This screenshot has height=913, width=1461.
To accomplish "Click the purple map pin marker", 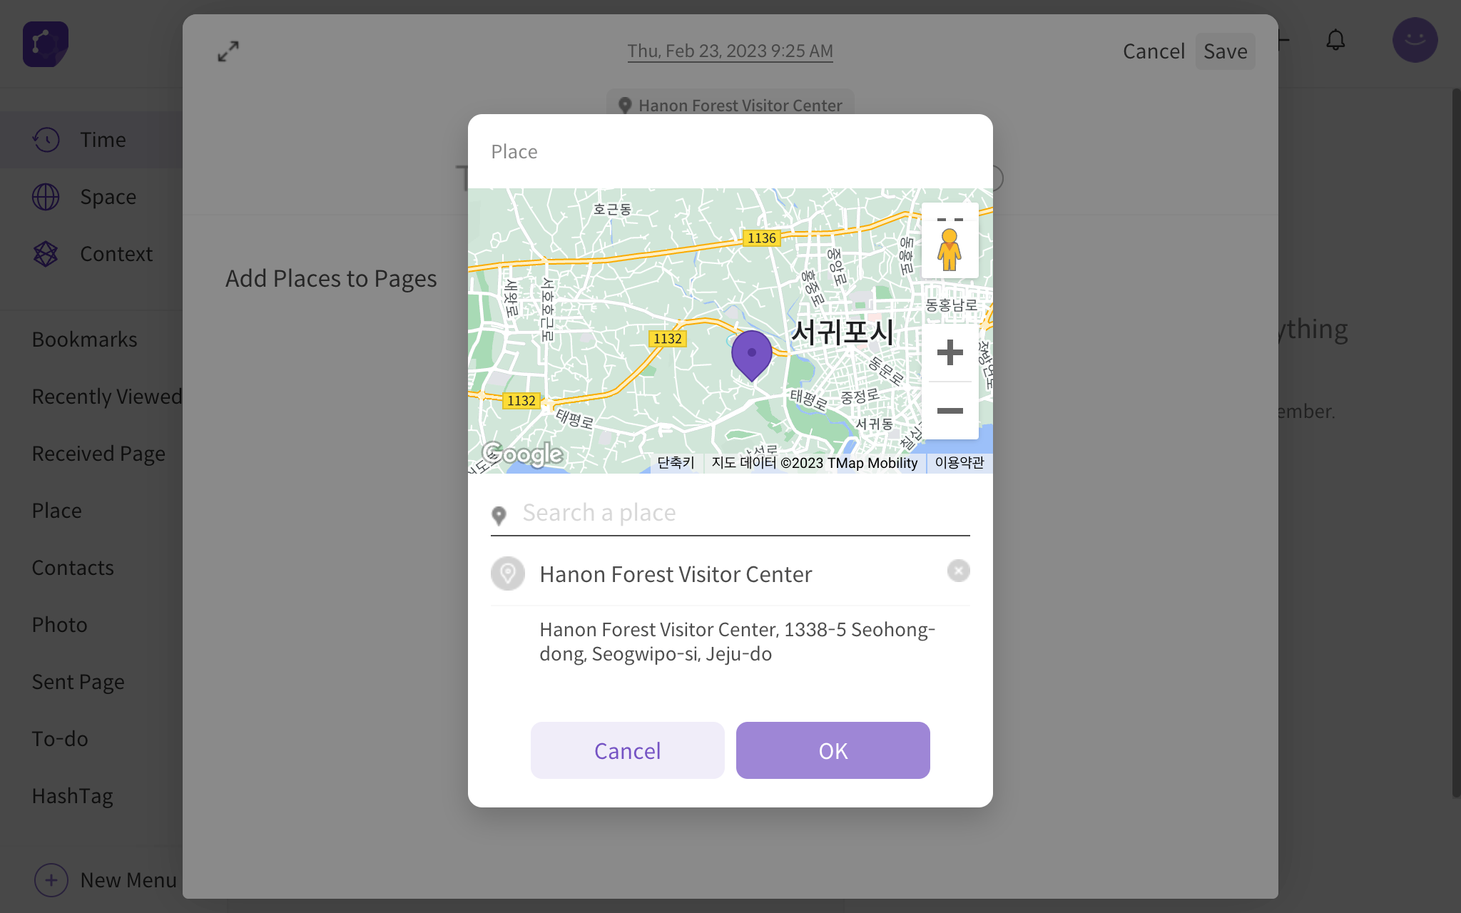I will [x=751, y=354].
